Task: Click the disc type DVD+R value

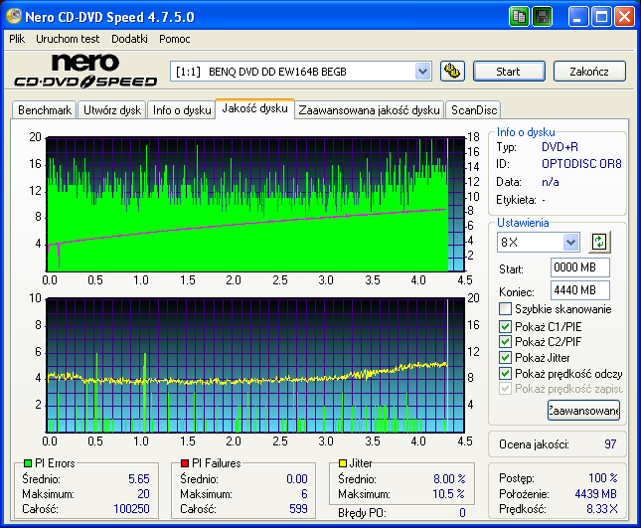Action: pos(560,147)
